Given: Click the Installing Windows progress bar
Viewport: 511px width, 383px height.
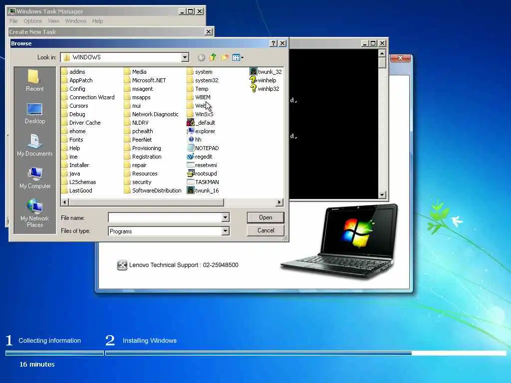Looking at the screenshot, I should pyautogui.click(x=306, y=353).
